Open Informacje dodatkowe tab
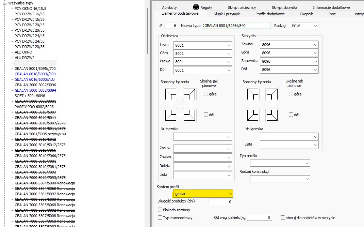364x227 pixels. (x=331, y=7)
